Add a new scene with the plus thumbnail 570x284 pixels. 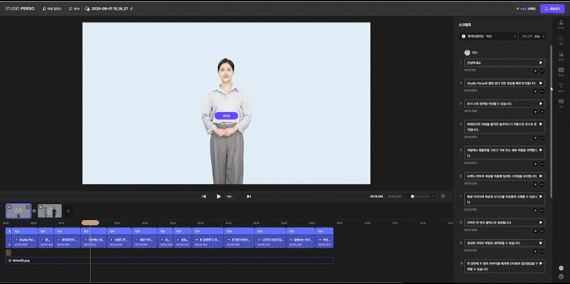click(x=68, y=210)
